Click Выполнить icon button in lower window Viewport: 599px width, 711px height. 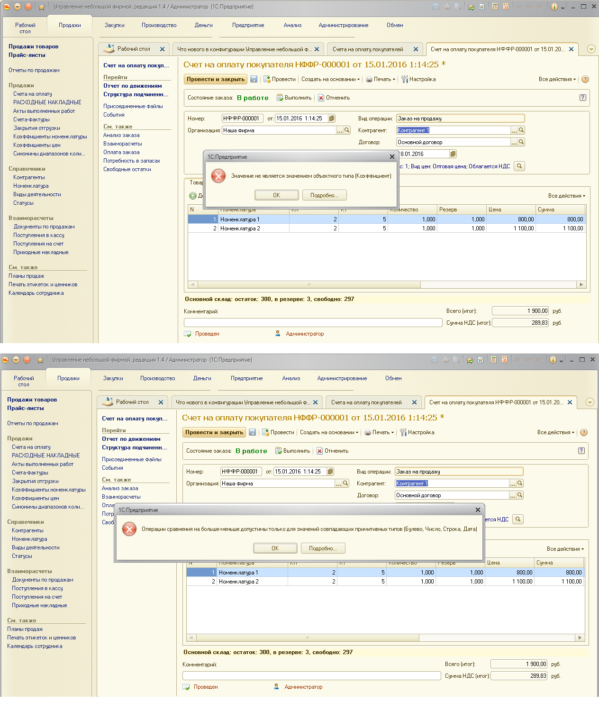coord(279,451)
